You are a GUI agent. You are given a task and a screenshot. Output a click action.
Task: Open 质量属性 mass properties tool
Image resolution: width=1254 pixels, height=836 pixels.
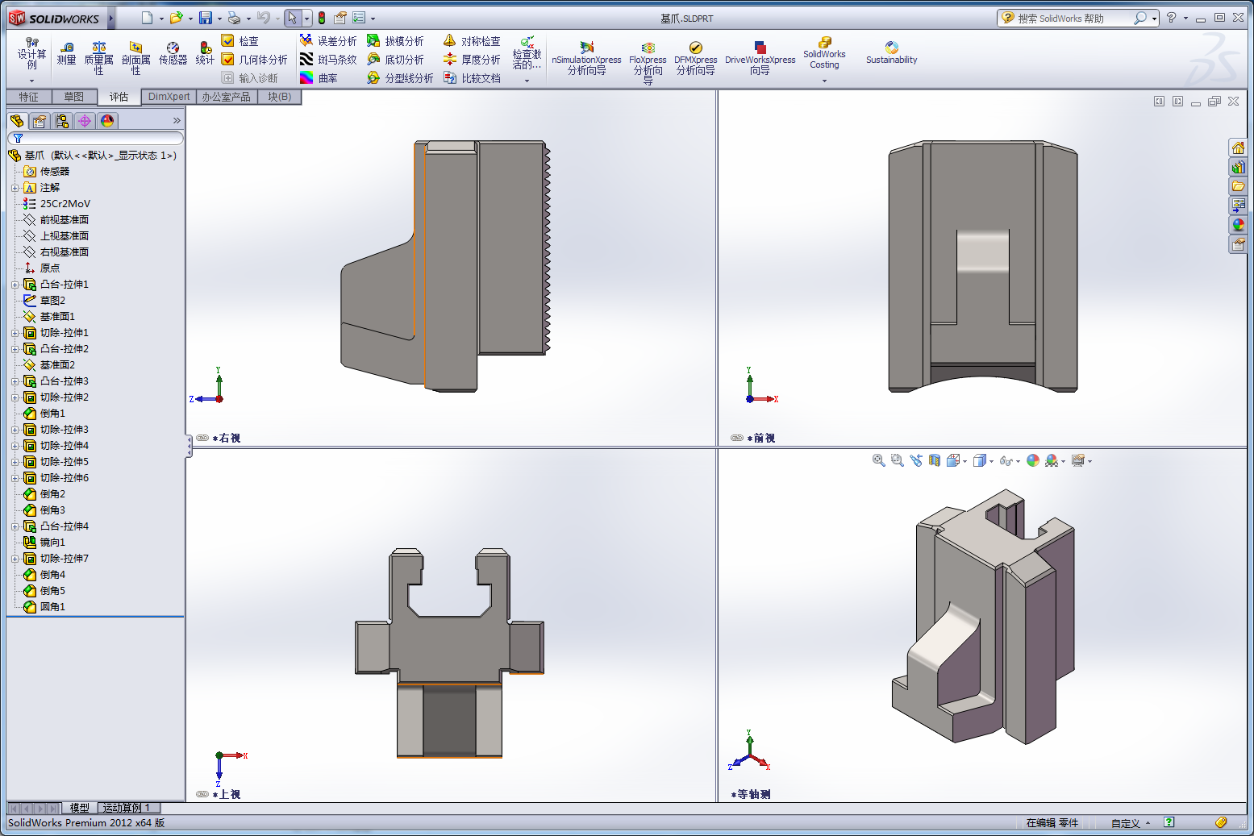(x=98, y=58)
